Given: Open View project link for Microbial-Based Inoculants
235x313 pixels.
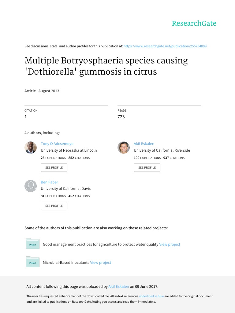Looking at the screenshot, I should tap(101, 263).
